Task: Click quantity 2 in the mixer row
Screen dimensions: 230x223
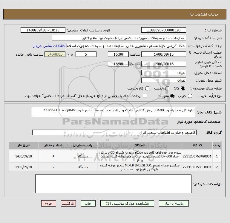Action: tap(53, 167)
